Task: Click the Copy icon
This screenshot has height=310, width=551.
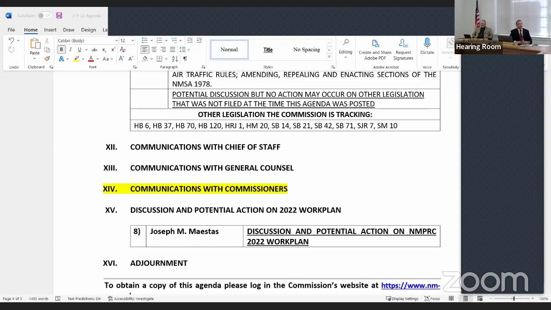Action: click(47, 50)
